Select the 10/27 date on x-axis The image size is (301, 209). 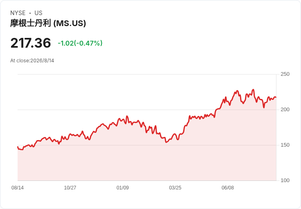point(70,188)
